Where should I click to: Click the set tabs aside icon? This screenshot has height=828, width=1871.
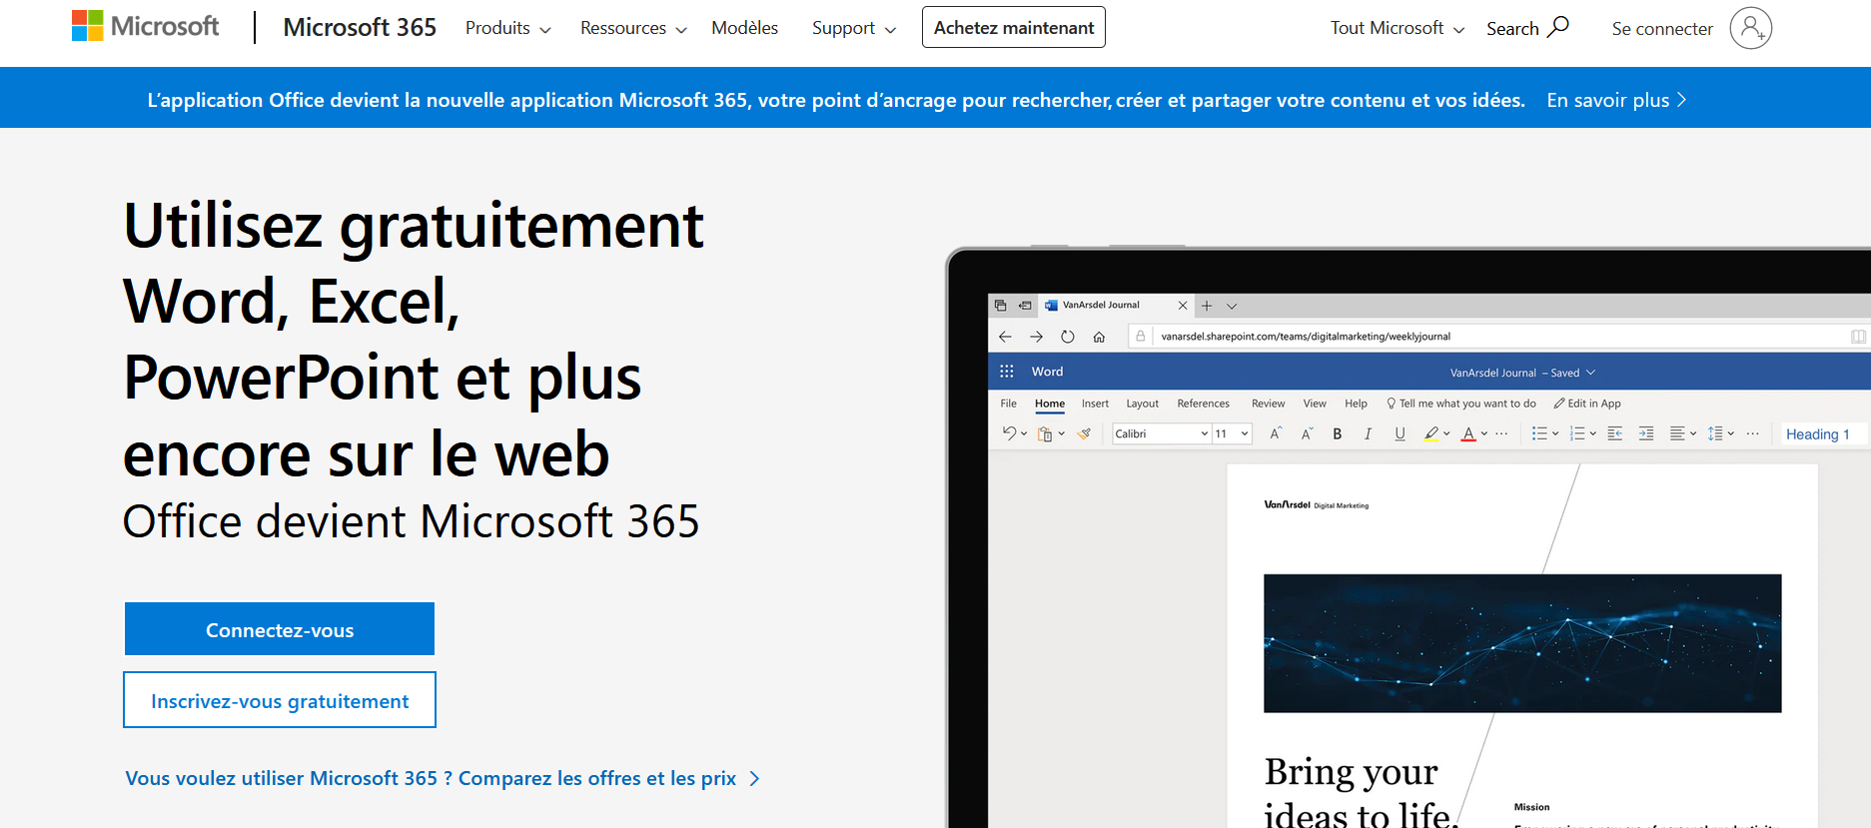point(1025,306)
